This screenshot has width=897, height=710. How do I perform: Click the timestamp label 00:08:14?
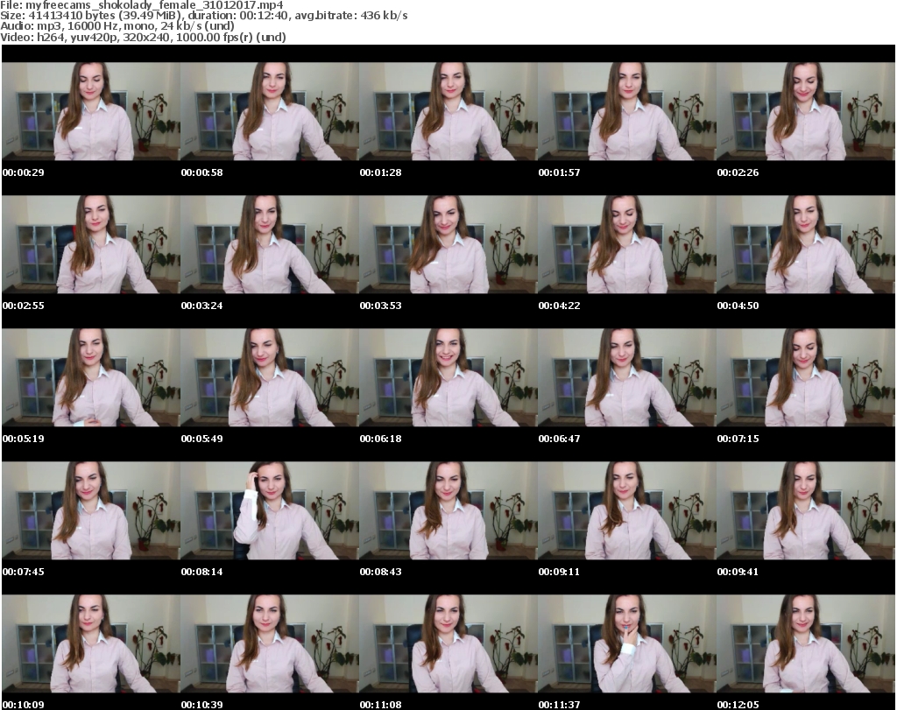(202, 572)
